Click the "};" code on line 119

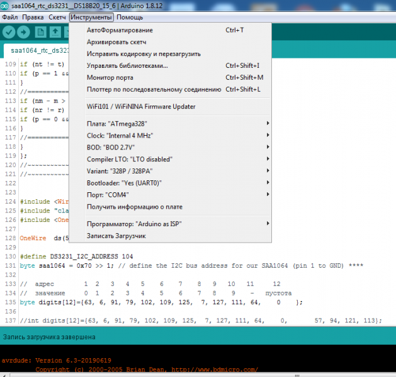pos(23,156)
